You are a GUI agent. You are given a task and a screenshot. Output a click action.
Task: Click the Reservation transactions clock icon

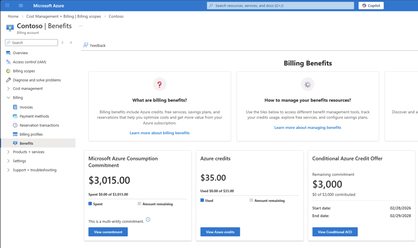[x=15, y=125]
